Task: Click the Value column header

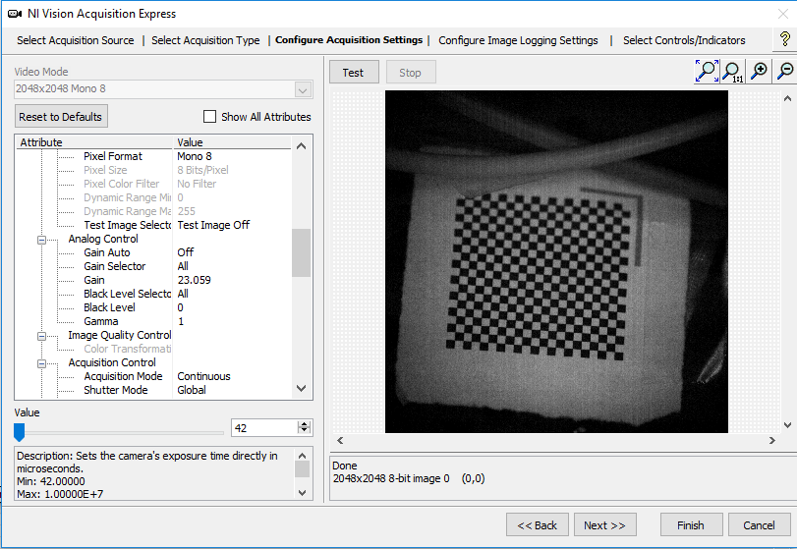Action: (x=233, y=142)
